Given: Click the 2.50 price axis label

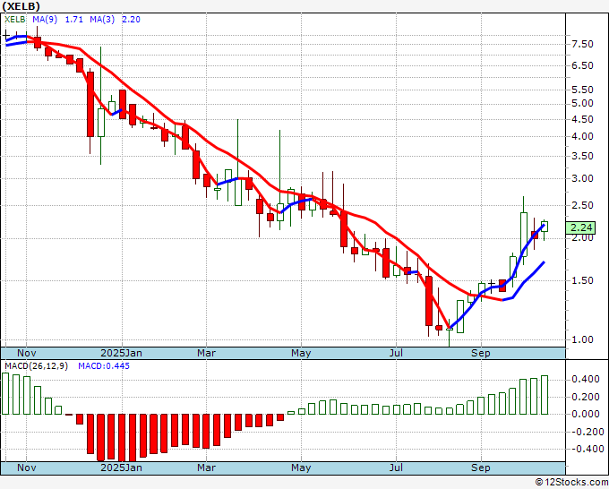Looking at the screenshot, I should click(582, 205).
